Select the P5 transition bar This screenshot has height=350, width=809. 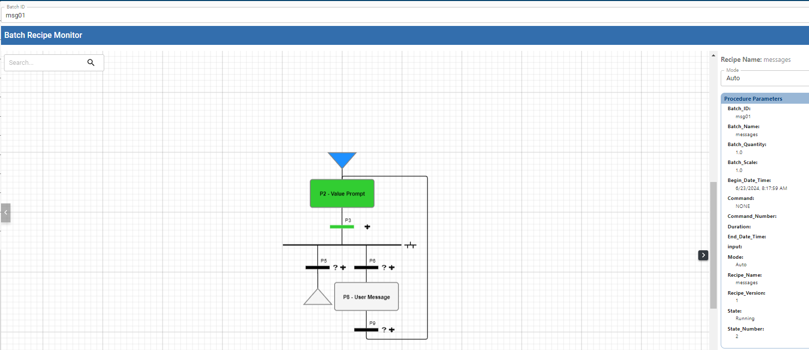pyautogui.click(x=317, y=268)
